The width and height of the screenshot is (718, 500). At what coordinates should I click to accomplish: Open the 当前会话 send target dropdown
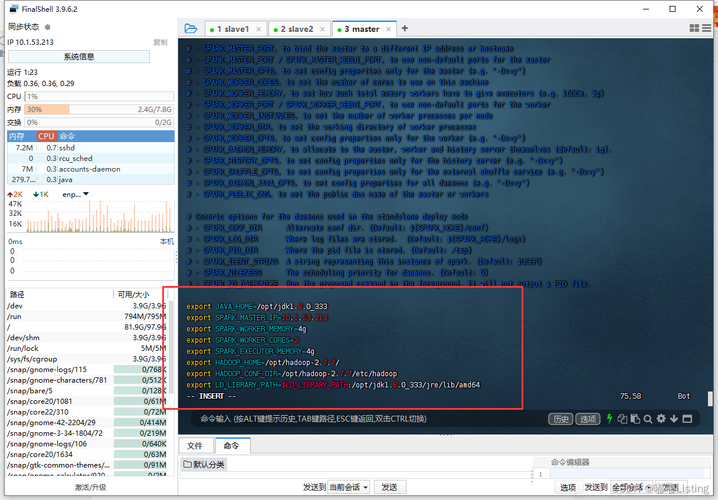349,487
